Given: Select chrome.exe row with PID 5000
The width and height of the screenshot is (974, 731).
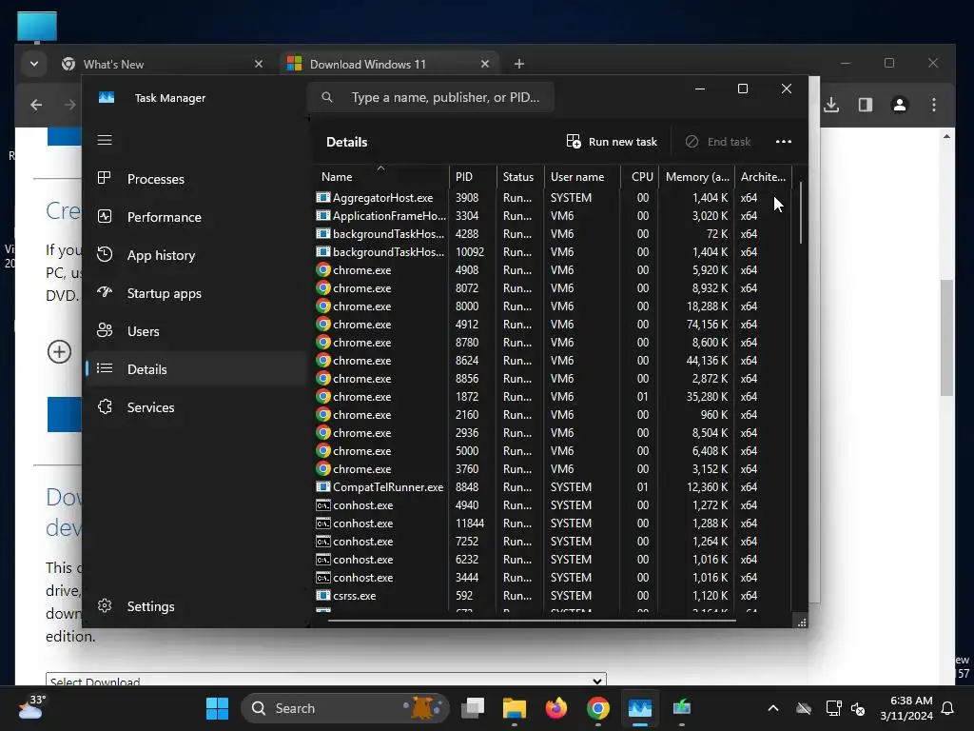Looking at the screenshot, I should pyautogui.click(x=553, y=450).
